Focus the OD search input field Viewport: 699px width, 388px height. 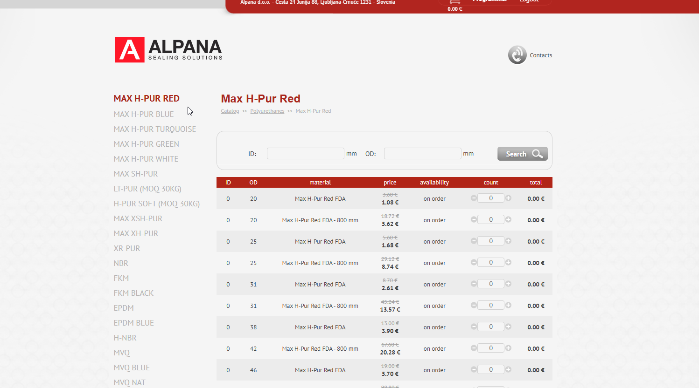click(423, 154)
